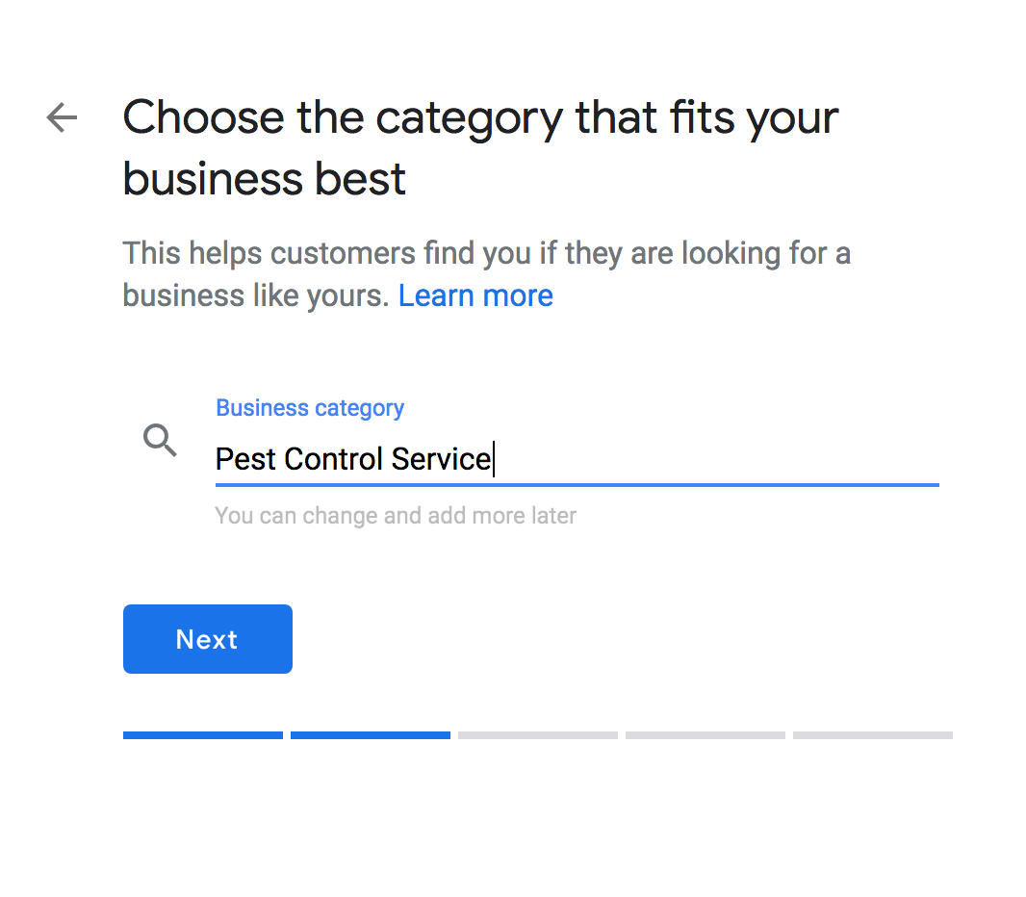Select the first blue progress step bar
The height and width of the screenshot is (897, 1026).
(203, 735)
